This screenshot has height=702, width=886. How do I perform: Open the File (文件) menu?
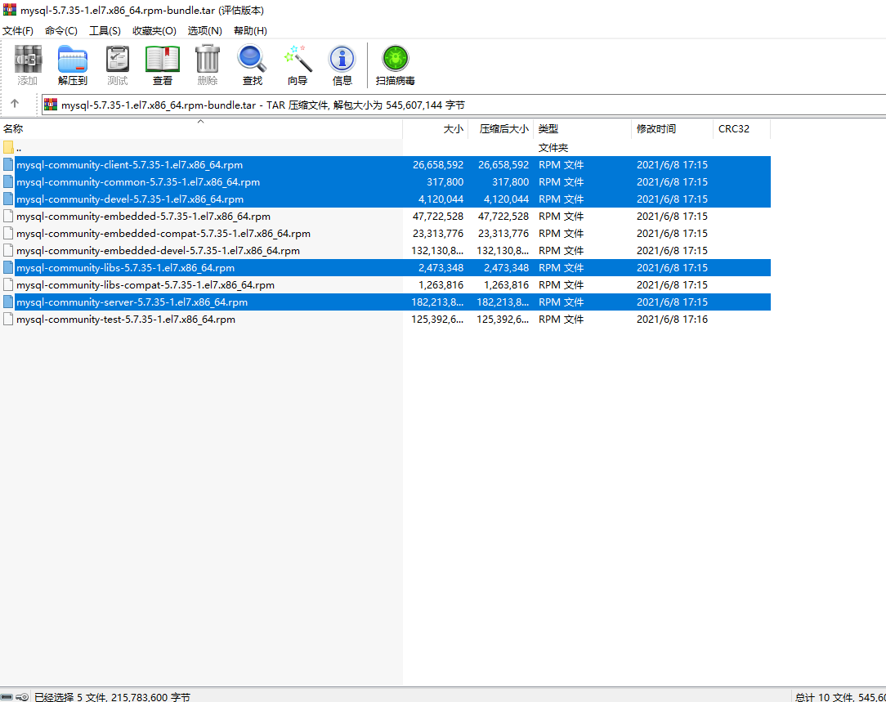[x=17, y=30]
